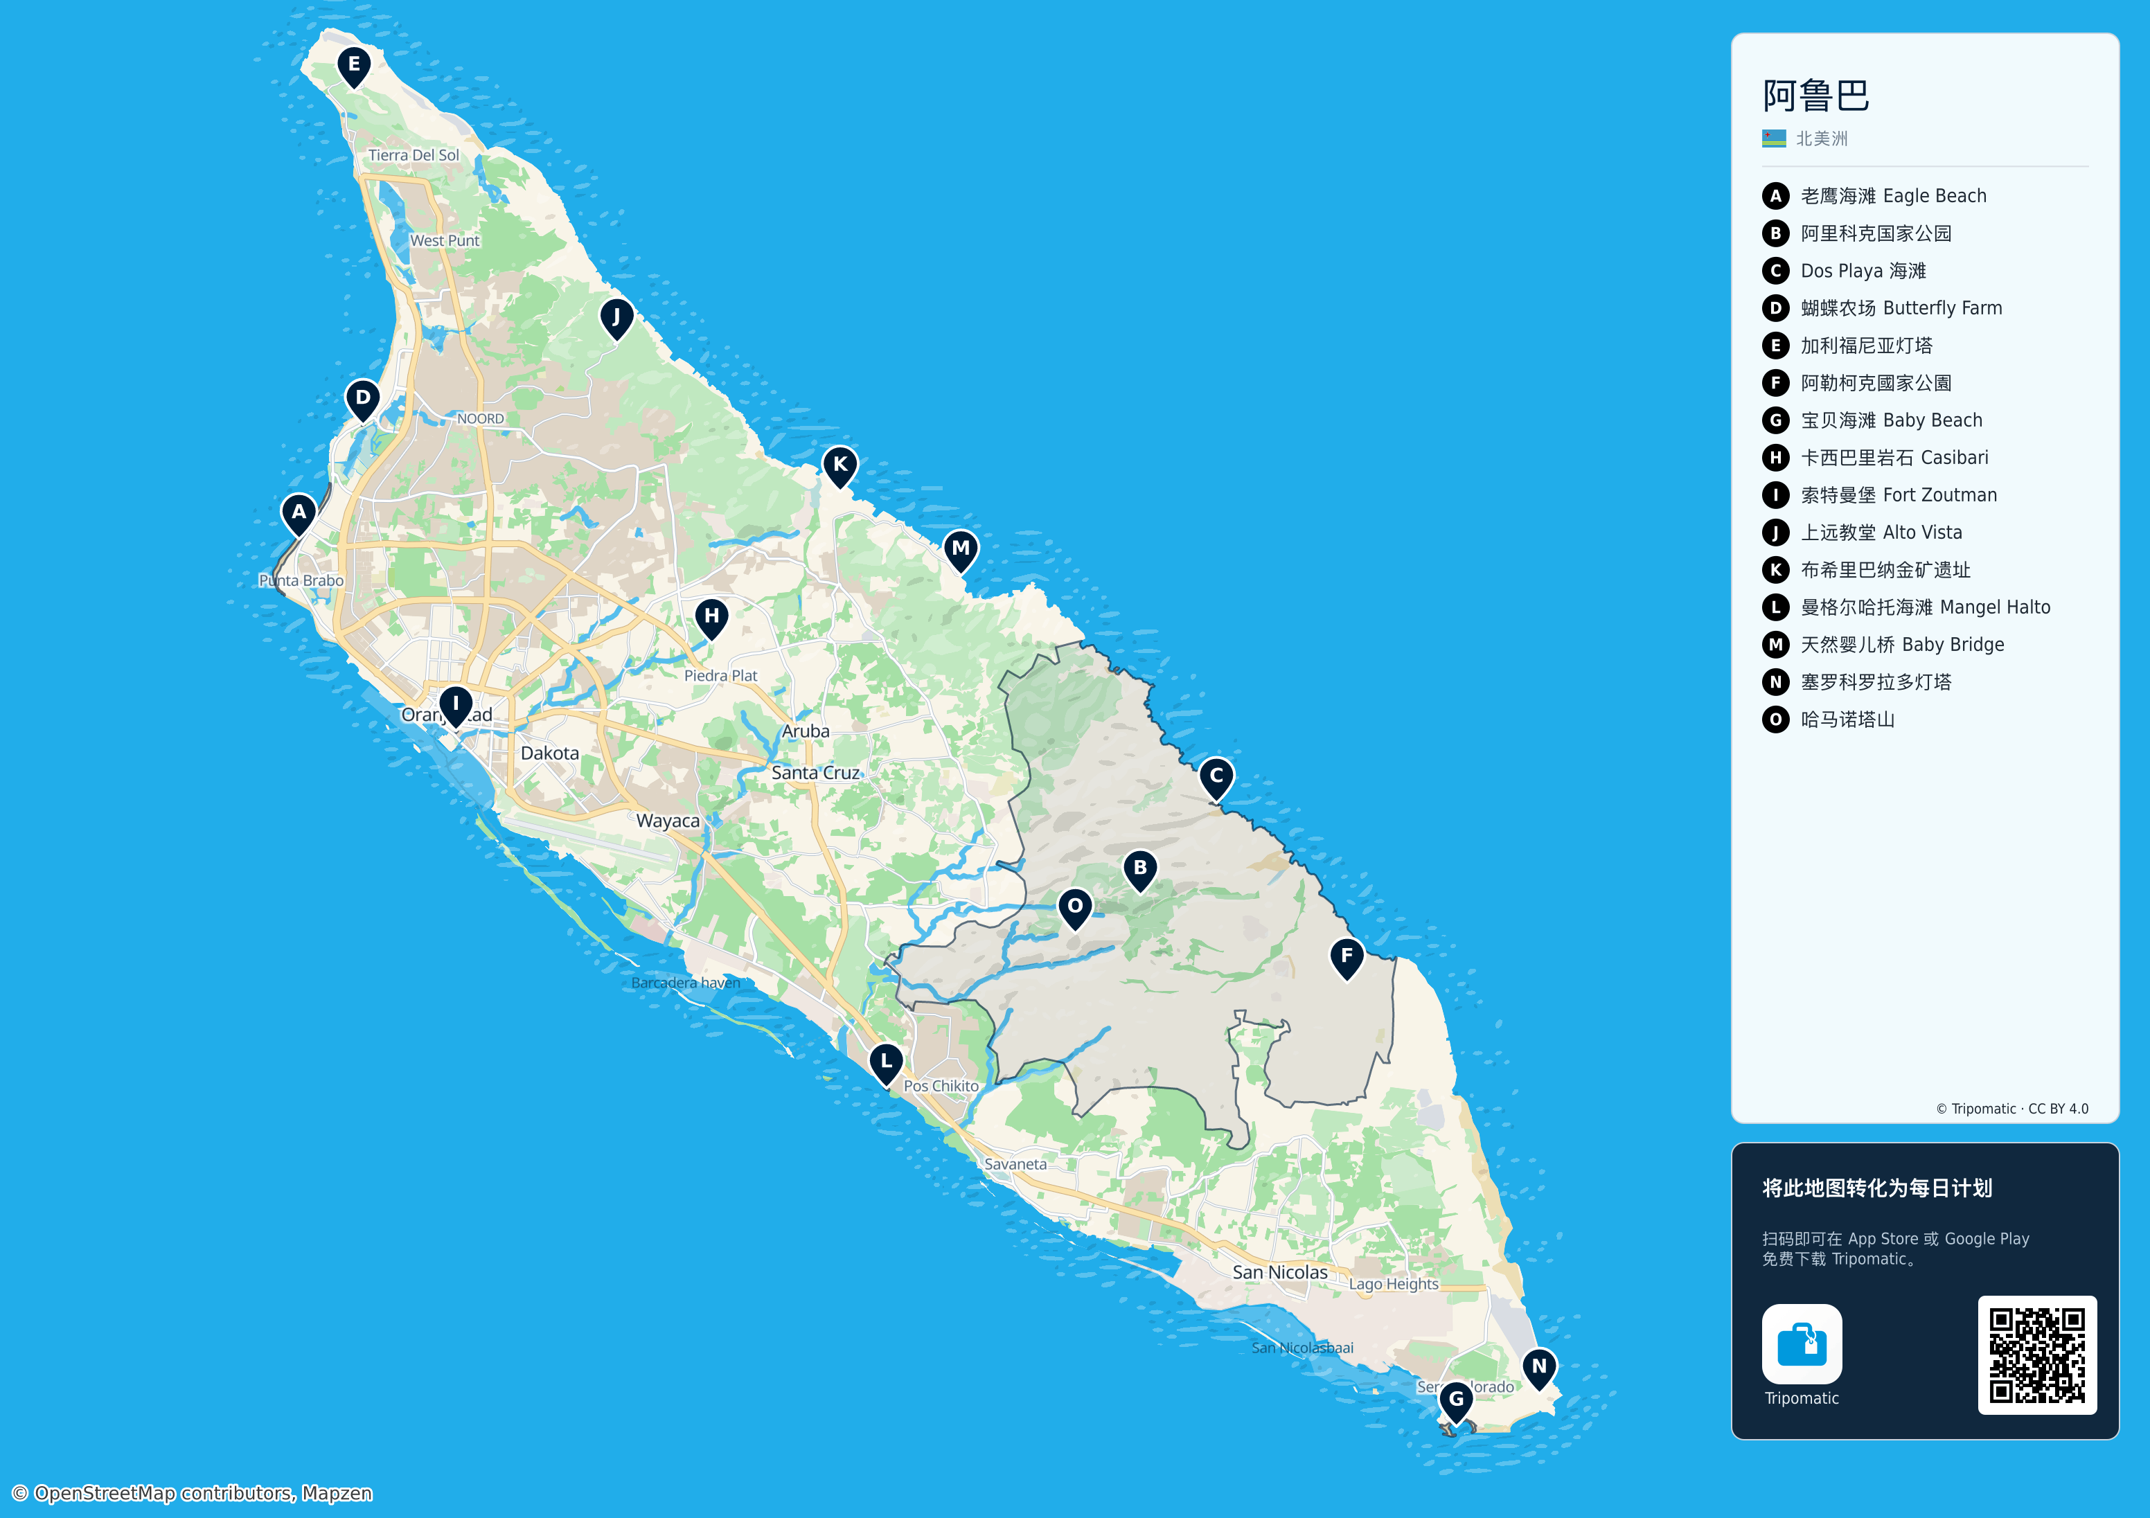Click map pin O on the map
The width and height of the screenshot is (2150, 1518).
click(x=1075, y=909)
